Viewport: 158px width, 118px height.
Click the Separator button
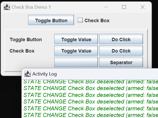pyautogui.click(x=121, y=63)
